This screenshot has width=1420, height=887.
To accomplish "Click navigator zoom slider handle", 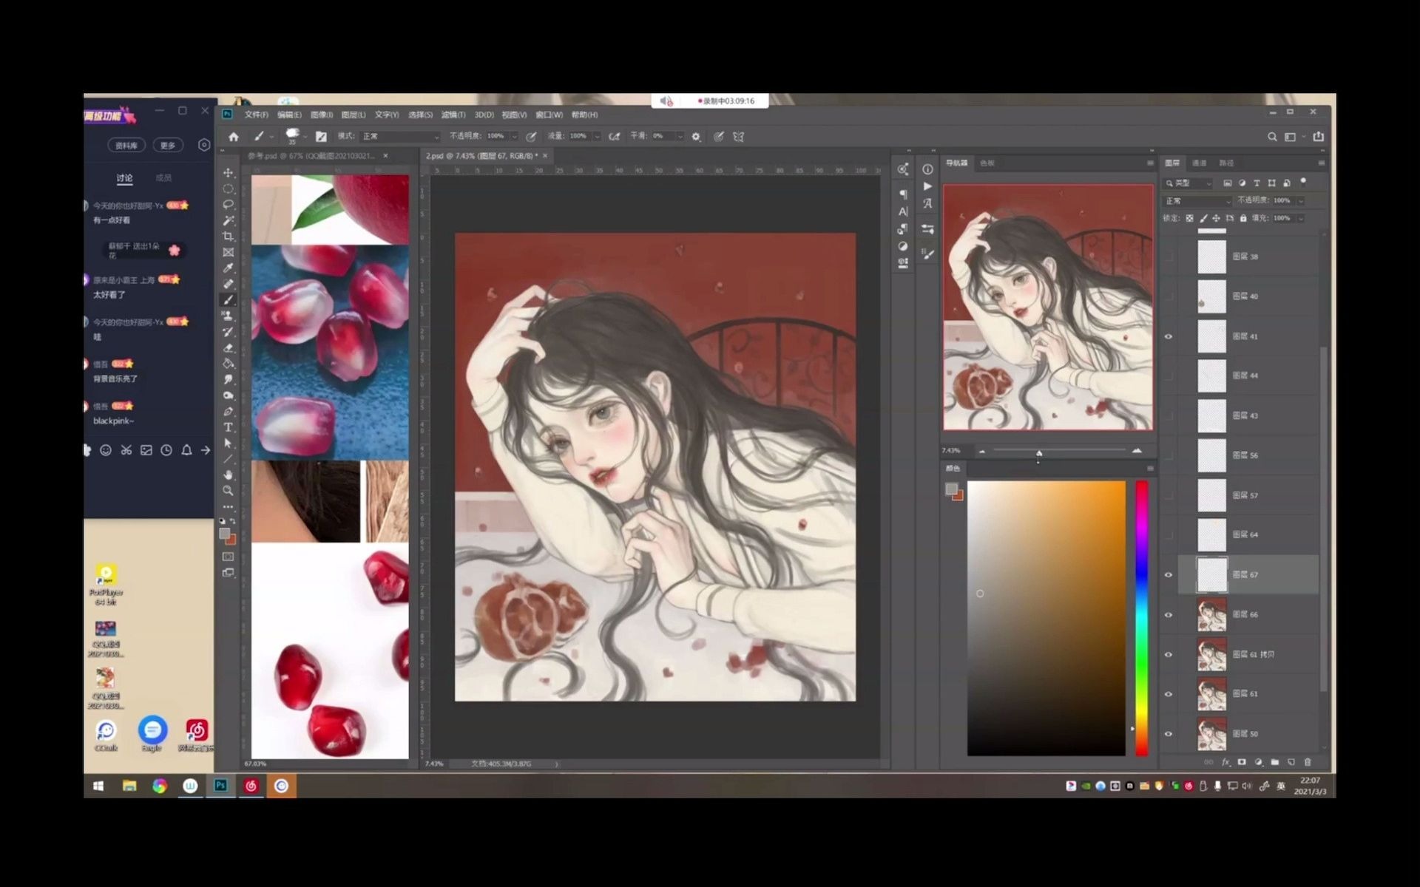I will [x=1039, y=452].
